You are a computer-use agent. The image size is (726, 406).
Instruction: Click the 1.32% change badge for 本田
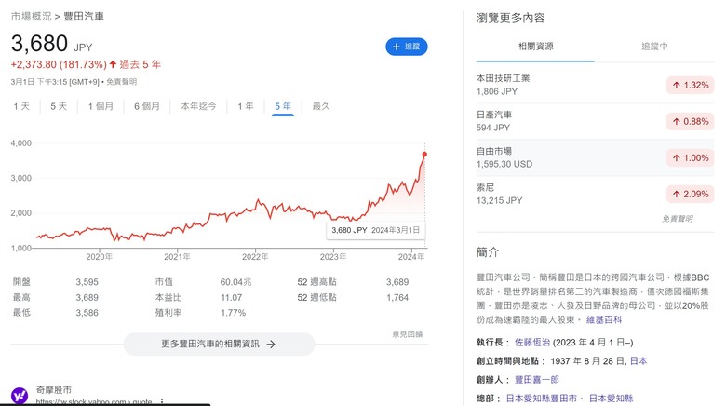691,86
